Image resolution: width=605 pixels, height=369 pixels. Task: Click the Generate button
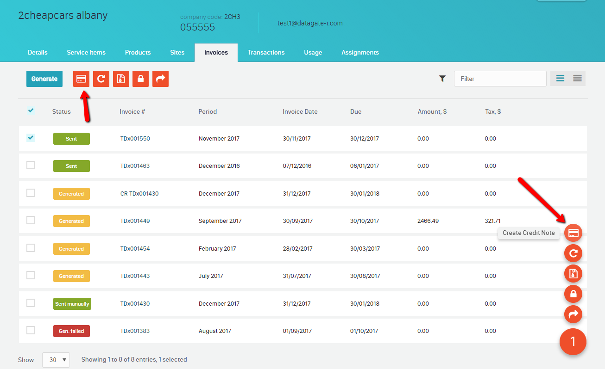click(x=44, y=79)
